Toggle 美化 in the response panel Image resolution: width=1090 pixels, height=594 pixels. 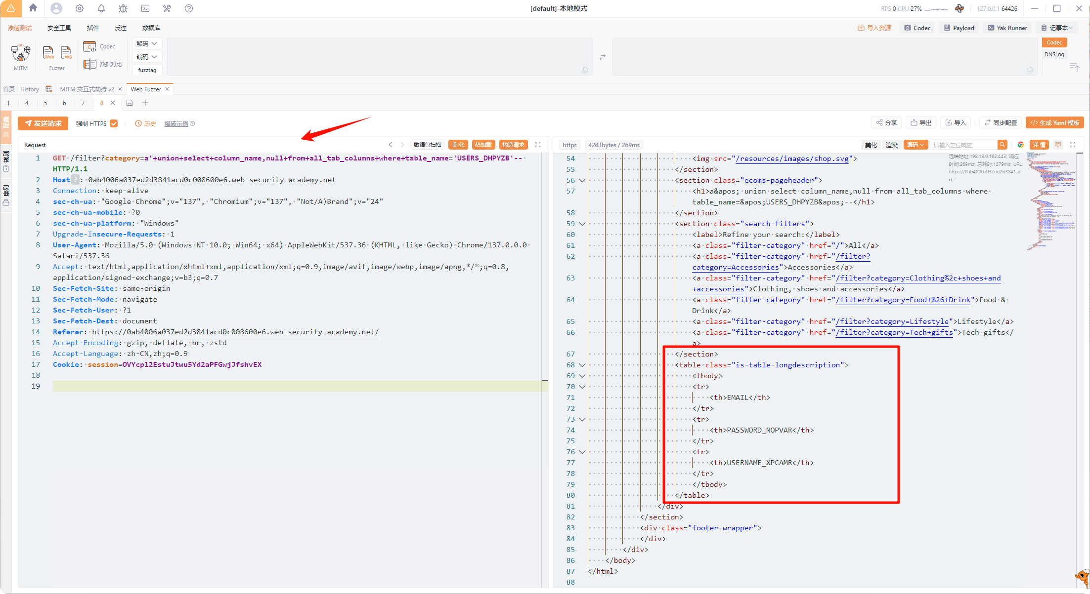(x=871, y=145)
